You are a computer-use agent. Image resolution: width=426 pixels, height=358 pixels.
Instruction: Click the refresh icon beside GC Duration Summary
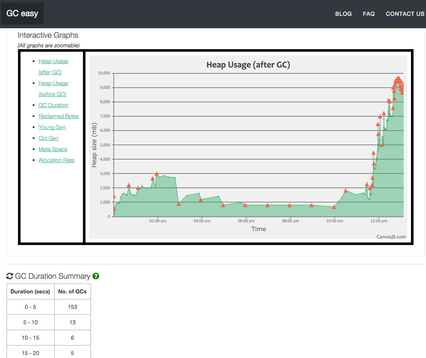pos(10,276)
